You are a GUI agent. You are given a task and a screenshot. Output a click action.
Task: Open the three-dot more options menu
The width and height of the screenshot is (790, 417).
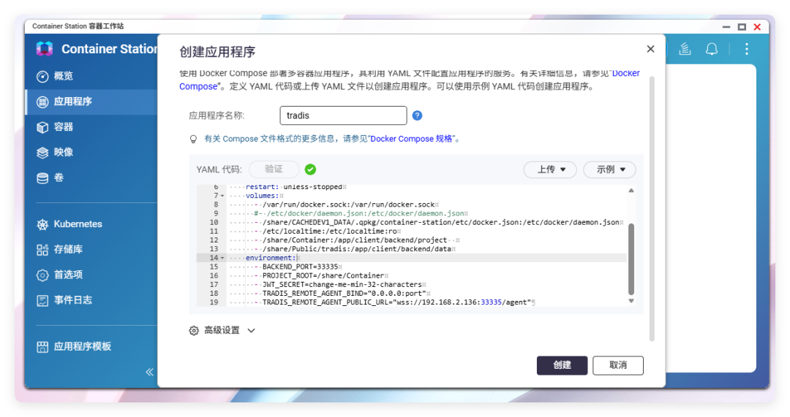(x=747, y=49)
